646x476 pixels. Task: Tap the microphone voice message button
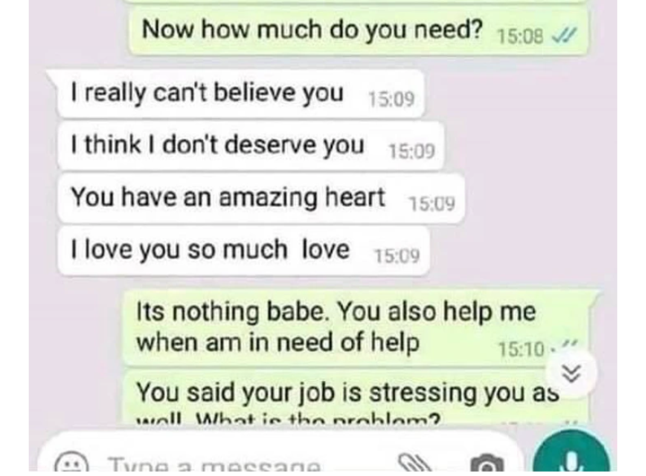[572, 452]
